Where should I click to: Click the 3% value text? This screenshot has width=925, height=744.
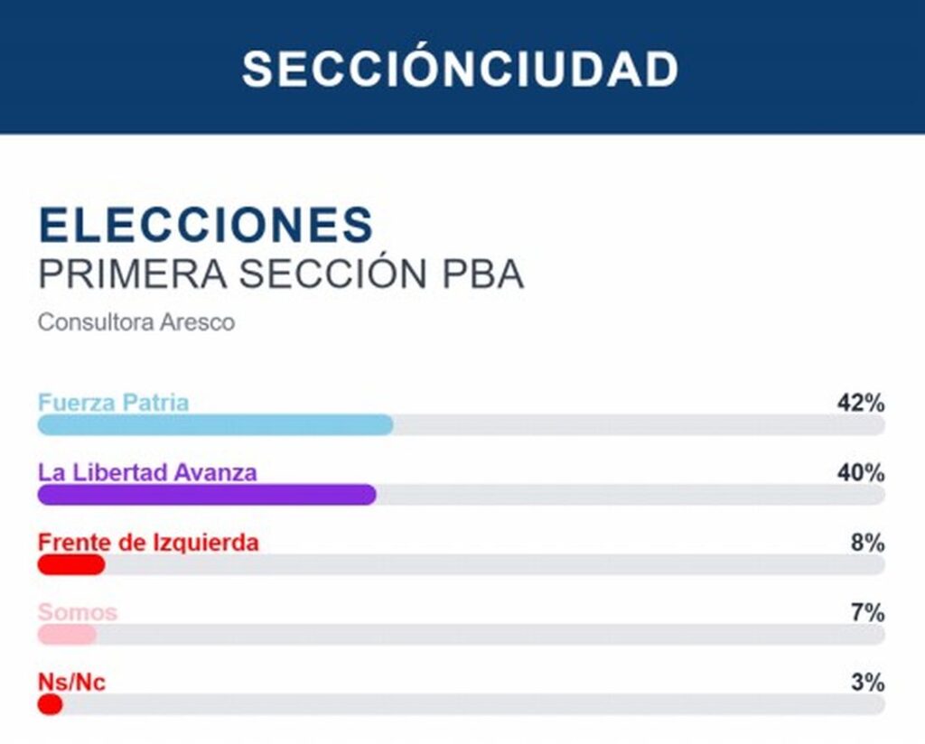pos(868,683)
